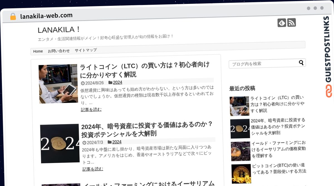This screenshot has height=186, width=334.
Task: Click the clock icon beside 2024/7/3
Action: click(x=84, y=143)
